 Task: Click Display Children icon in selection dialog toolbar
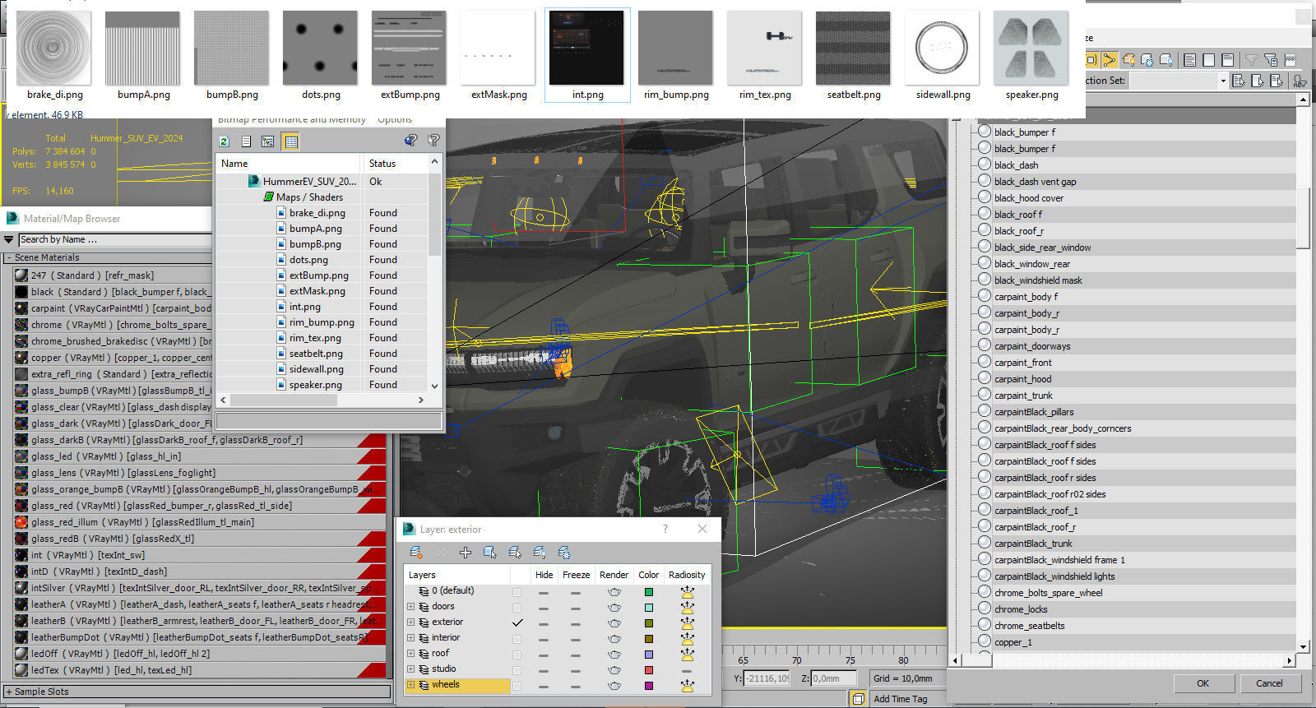point(1110,59)
